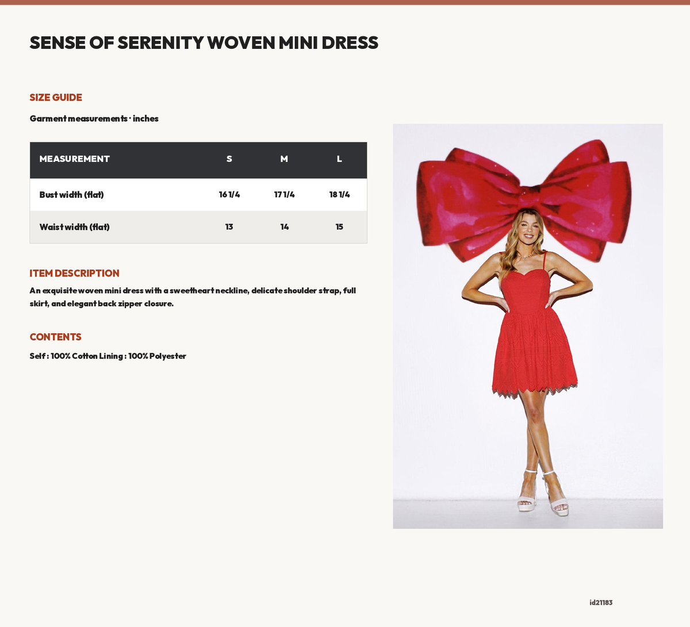Screen dimensions: 690x627
Task: Click the id21183 reference label
Action: 601,603
